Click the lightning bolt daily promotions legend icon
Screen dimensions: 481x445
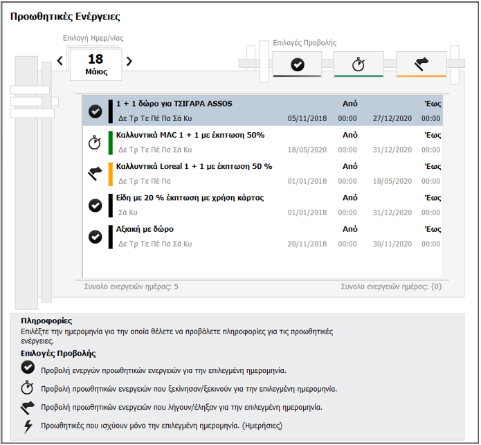pos(28,426)
